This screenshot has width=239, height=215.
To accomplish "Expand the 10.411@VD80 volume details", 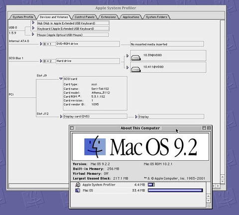I will click(x=127, y=67).
